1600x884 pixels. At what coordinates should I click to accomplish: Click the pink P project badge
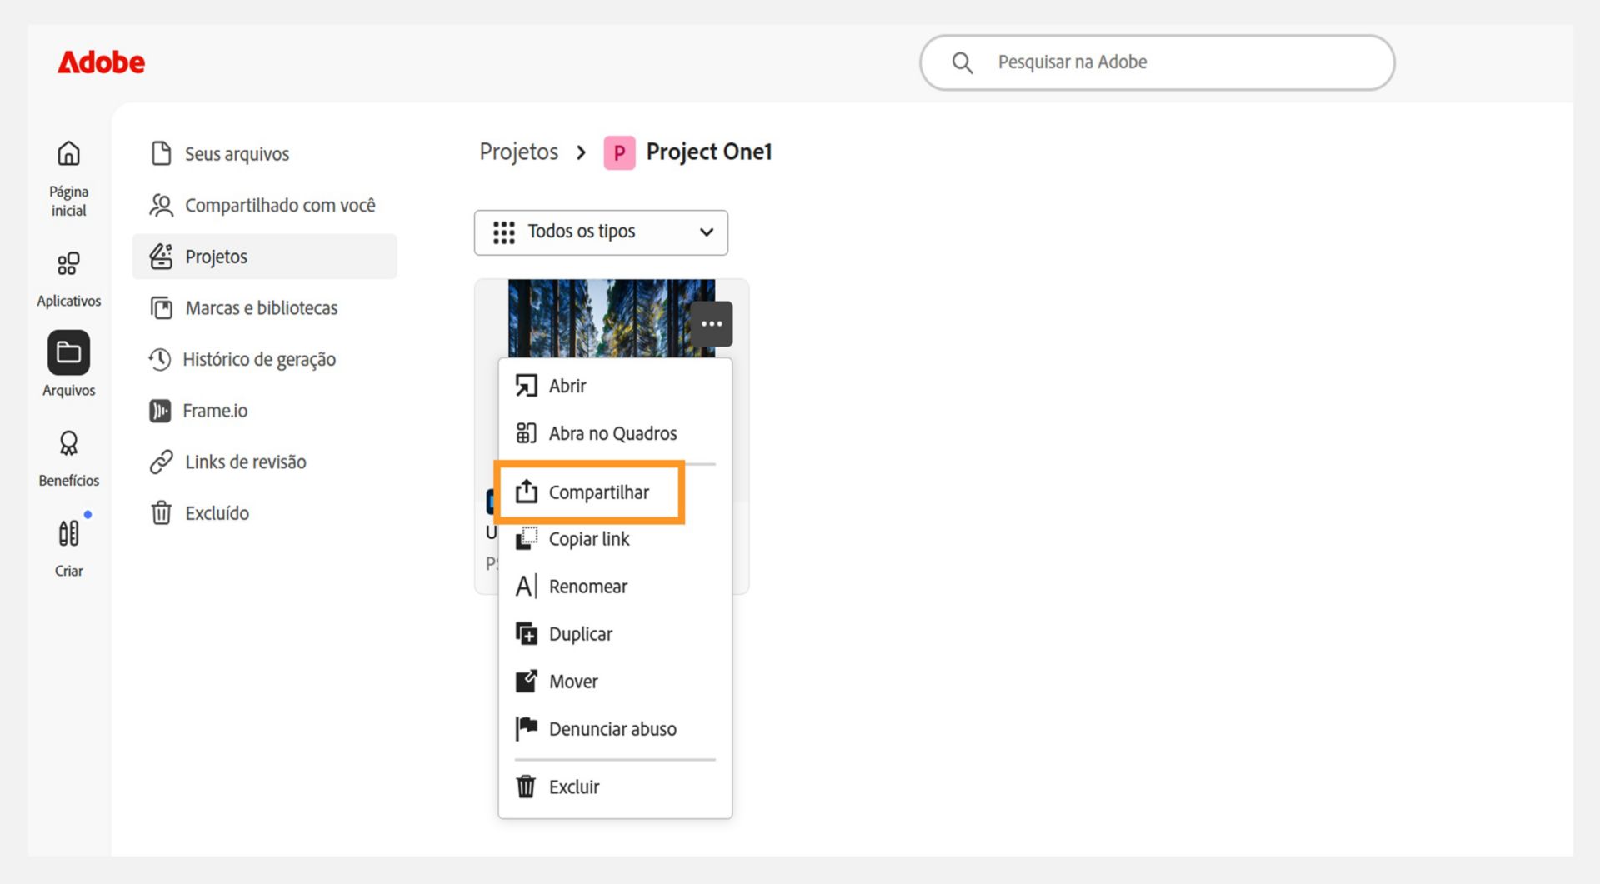(619, 152)
